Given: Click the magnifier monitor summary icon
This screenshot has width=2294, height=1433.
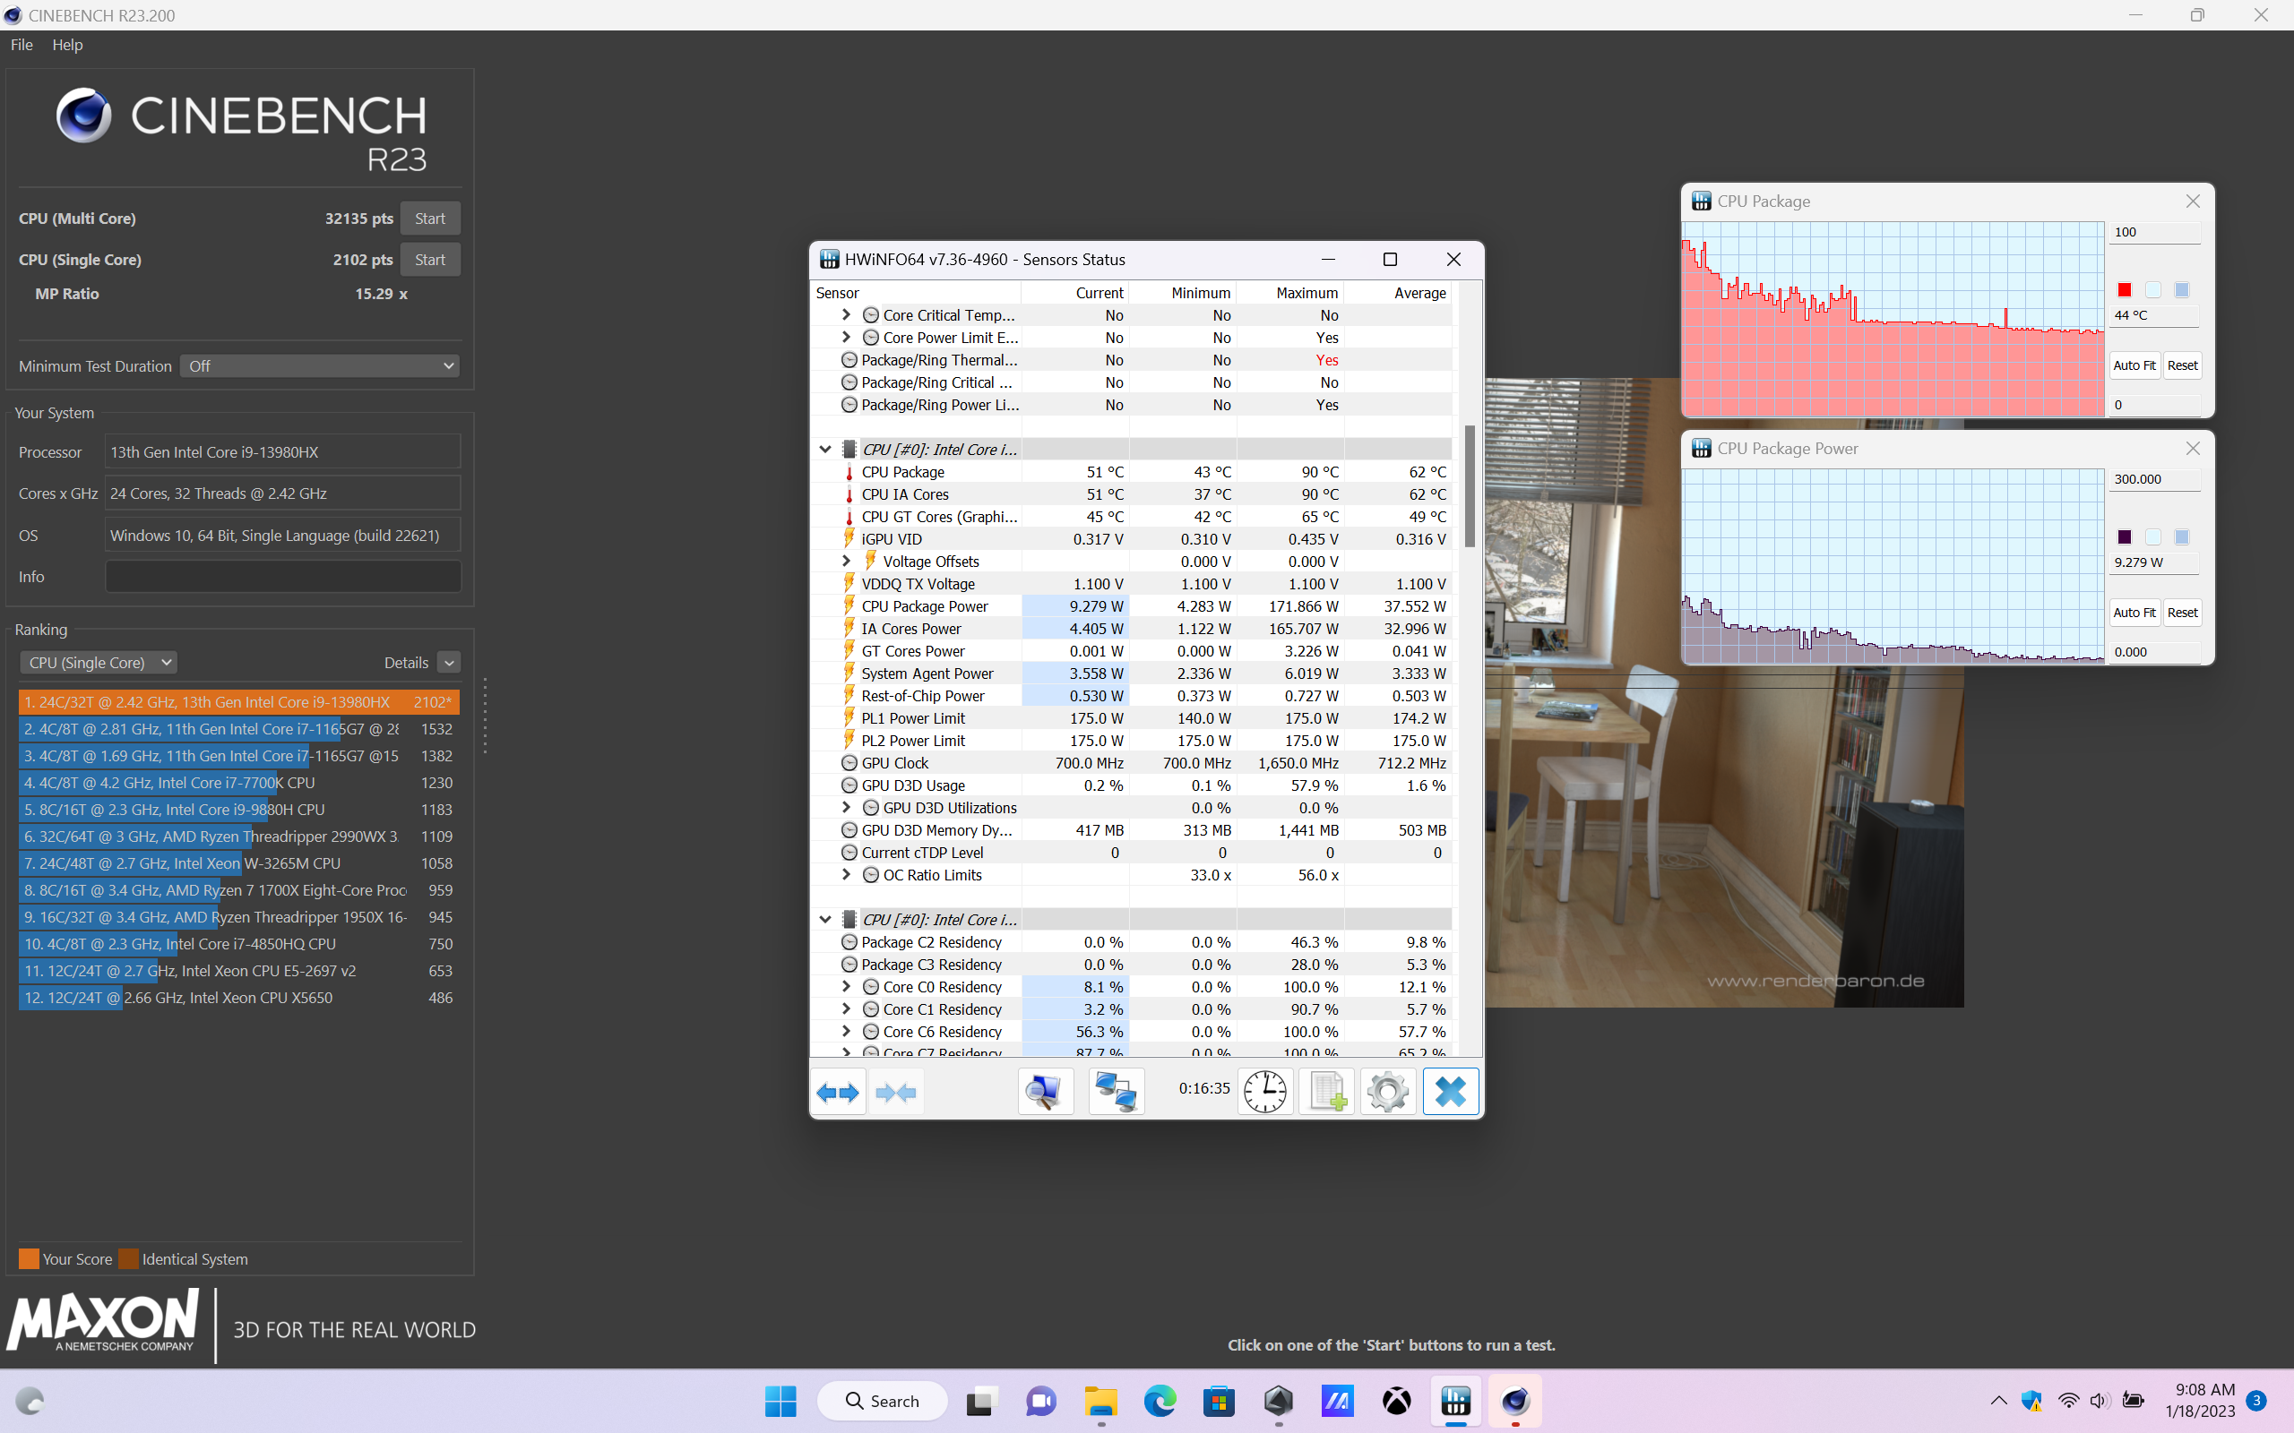Looking at the screenshot, I should coord(1045,1092).
